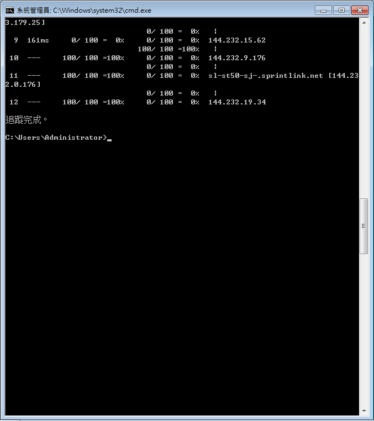Click the 追蹤完成 status message

(x=23, y=120)
